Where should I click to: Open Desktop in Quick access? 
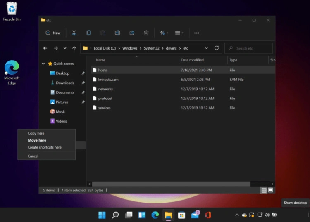pos(63,73)
